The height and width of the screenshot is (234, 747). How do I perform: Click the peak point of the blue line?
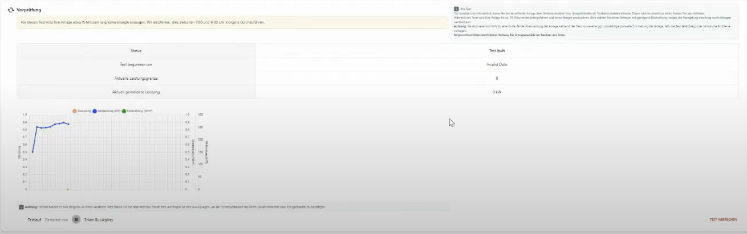pyautogui.click(x=64, y=122)
